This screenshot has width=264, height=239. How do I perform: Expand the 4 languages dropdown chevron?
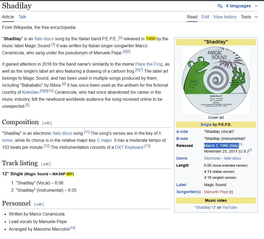click(x=256, y=6)
